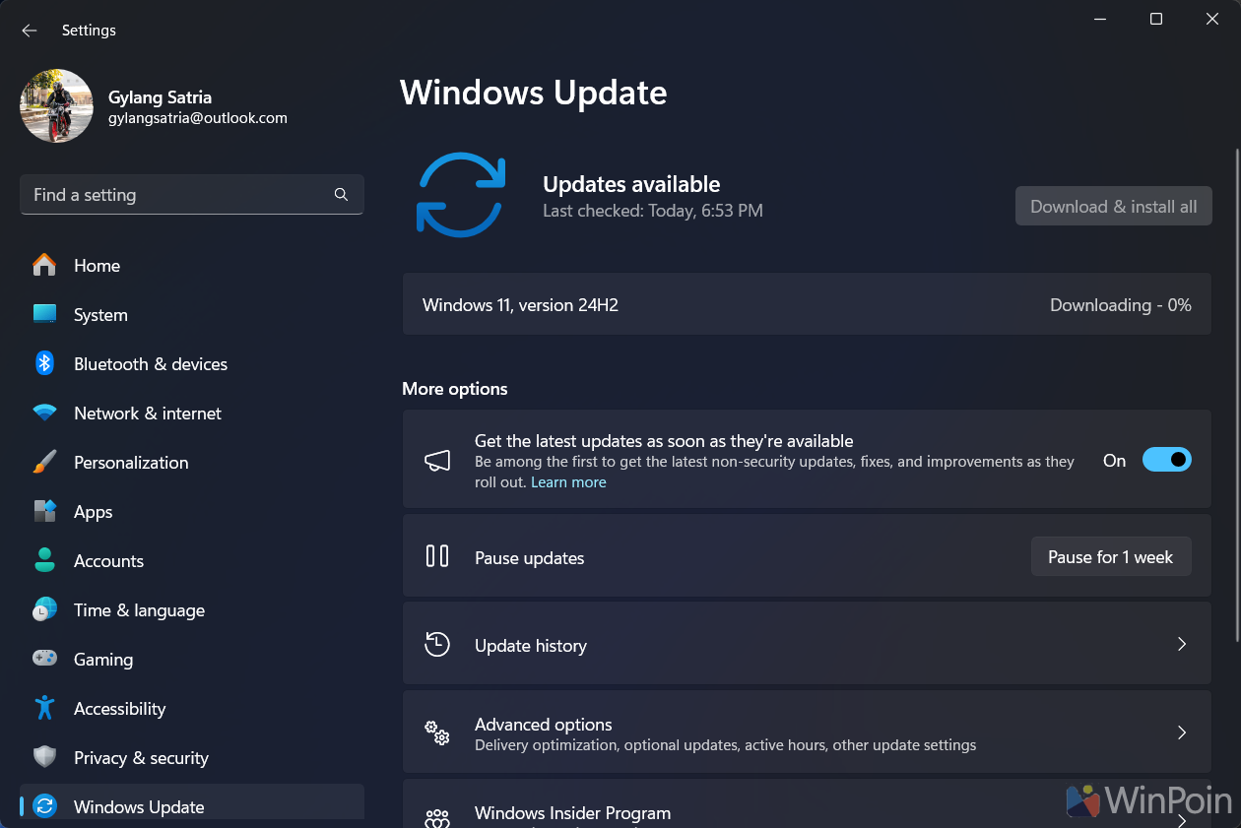
Task: Click the Network wifi icon
Action: coord(44,414)
